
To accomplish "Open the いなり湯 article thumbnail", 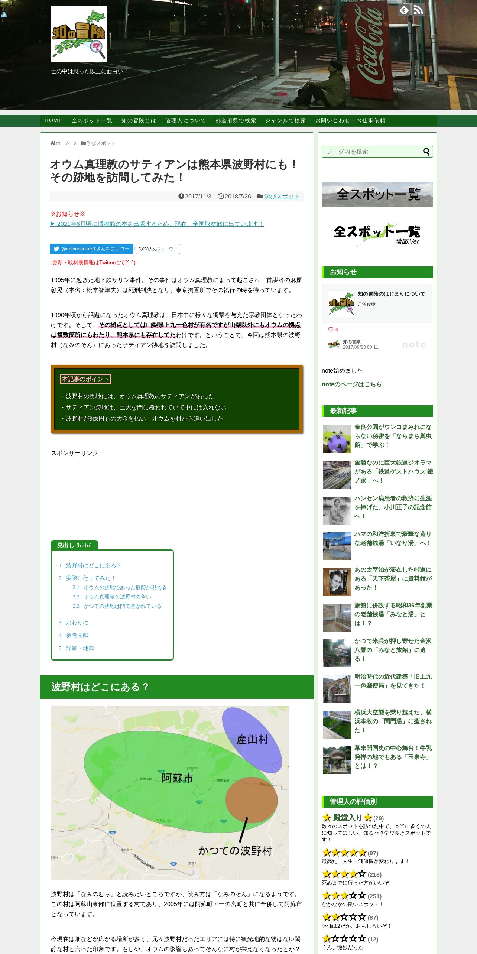I will (337, 546).
